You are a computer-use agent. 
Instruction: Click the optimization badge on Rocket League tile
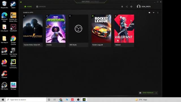[x=93, y=16]
